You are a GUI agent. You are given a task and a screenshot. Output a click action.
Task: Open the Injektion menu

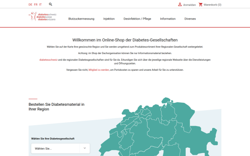click(109, 19)
